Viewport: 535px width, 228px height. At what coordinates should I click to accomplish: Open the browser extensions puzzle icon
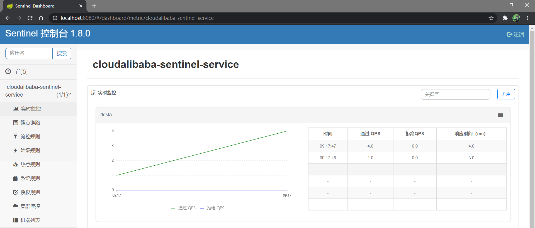point(505,18)
